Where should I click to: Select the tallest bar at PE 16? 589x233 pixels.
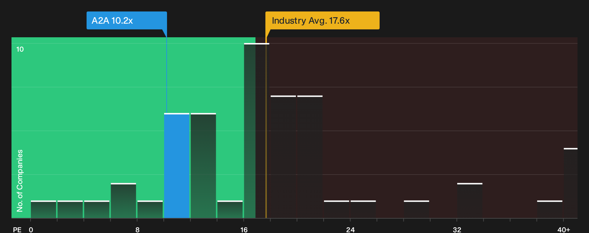256,130
